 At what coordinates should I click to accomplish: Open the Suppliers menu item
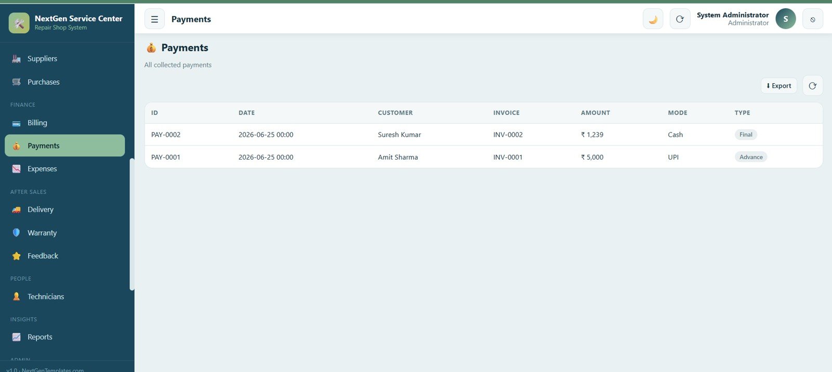[64, 59]
